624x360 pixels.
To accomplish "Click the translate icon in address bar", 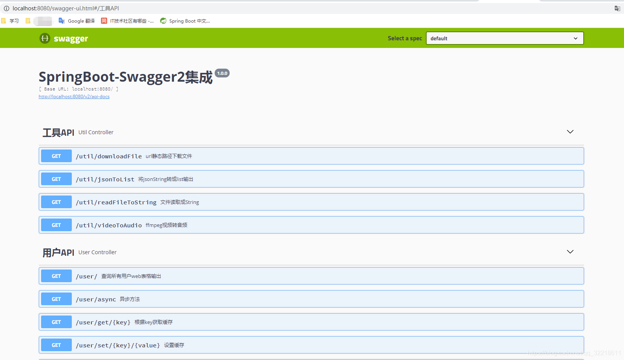I will click(617, 8).
